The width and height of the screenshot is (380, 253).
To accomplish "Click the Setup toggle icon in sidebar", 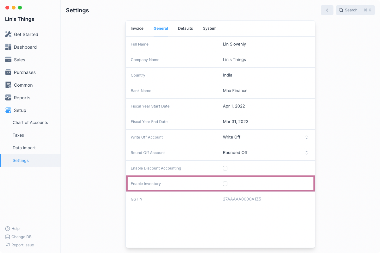I will (8, 110).
